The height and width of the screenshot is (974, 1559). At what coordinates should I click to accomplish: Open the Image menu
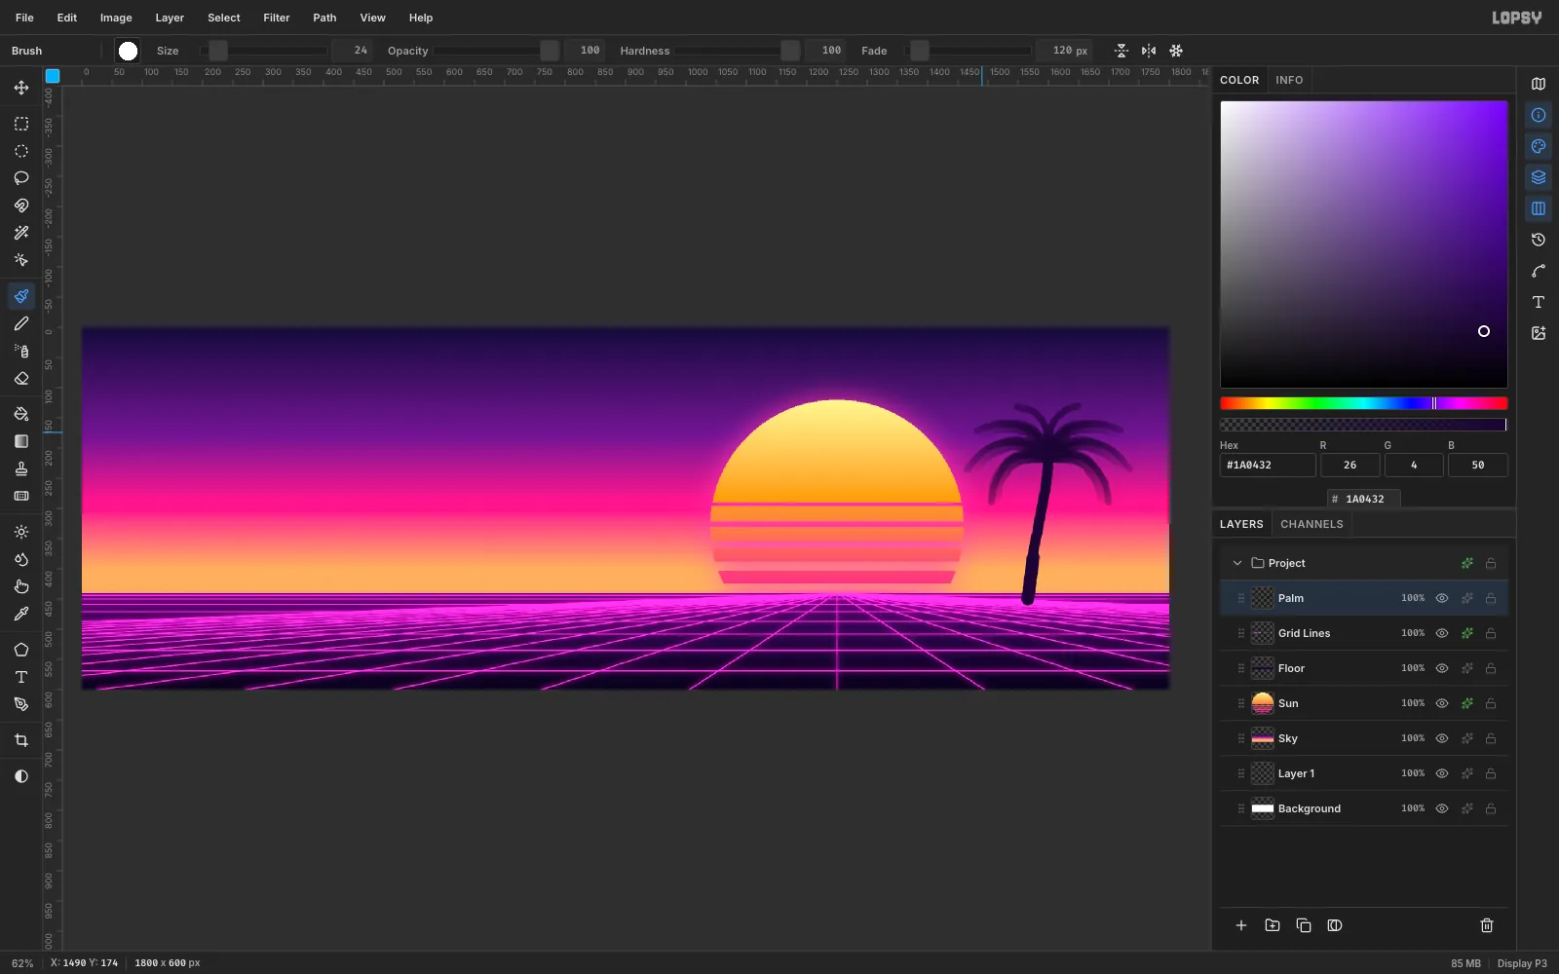[x=116, y=18]
